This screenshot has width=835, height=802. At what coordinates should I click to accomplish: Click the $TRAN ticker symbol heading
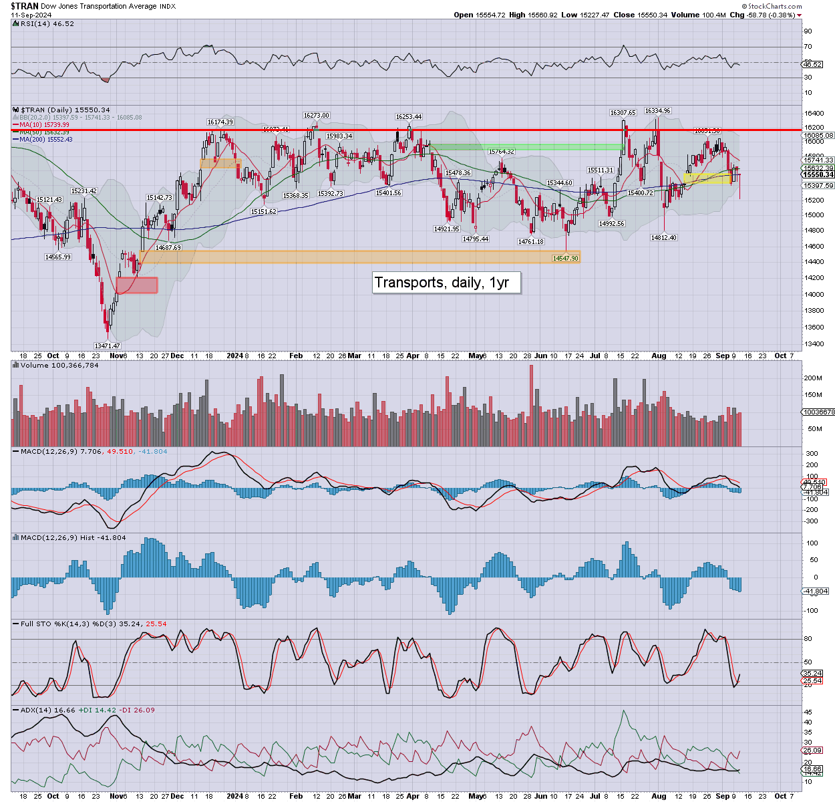25,6
